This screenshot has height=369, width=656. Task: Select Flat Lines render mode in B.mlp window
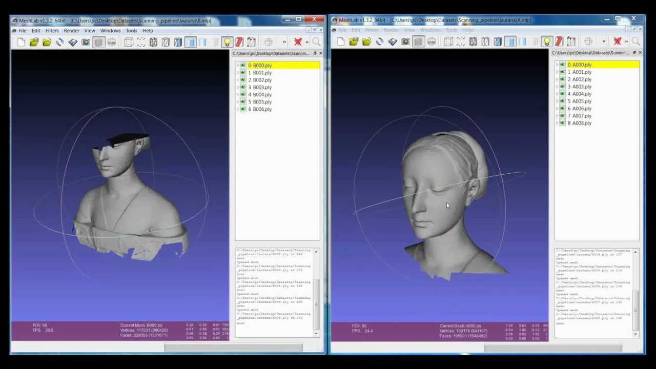pos(178,42)
